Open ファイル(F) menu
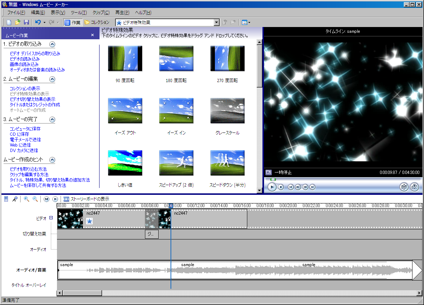 16,13
